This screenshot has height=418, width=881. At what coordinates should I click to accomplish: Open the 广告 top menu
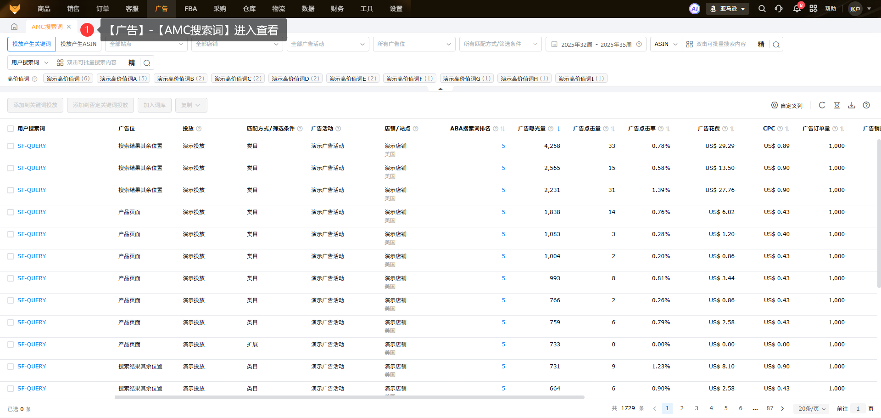(161, 9)
